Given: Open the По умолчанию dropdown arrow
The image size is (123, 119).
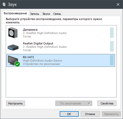Looking at the screenshot, I should tap(89, 103).
